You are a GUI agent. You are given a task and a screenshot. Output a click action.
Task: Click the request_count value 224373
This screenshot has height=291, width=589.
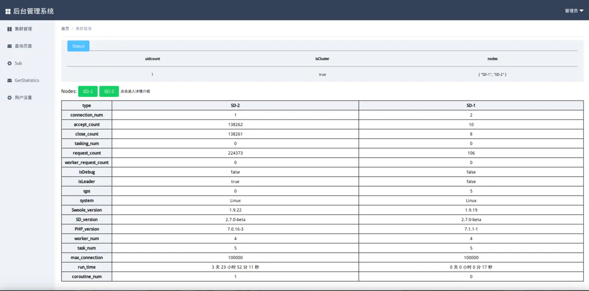pos(235,153)
